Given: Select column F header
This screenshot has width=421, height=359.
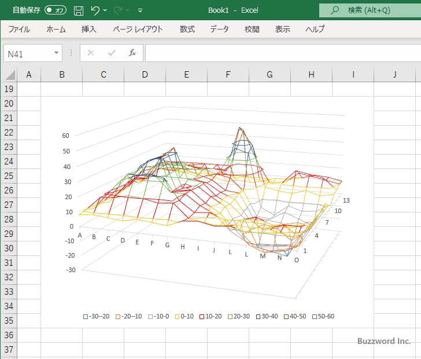Looking at the screenshot, I should point(228,75).
